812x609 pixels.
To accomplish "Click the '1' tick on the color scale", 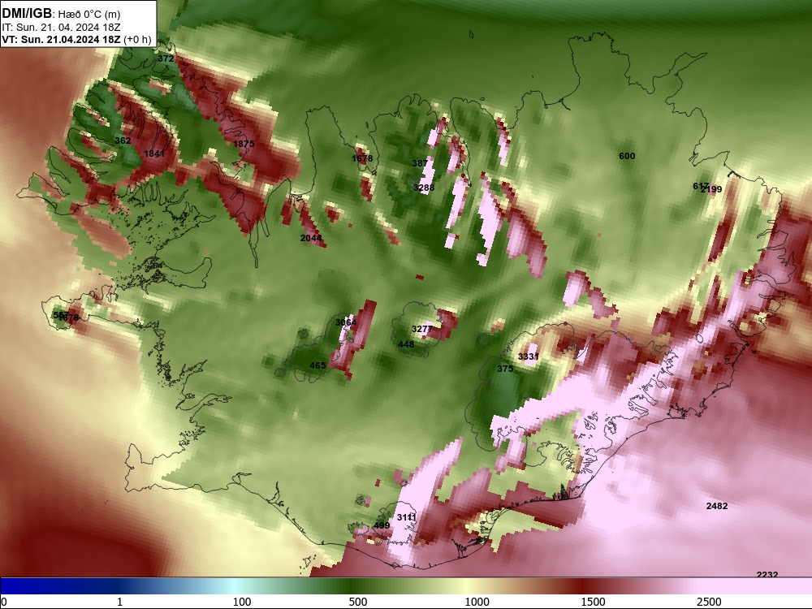I will point(119,601).
